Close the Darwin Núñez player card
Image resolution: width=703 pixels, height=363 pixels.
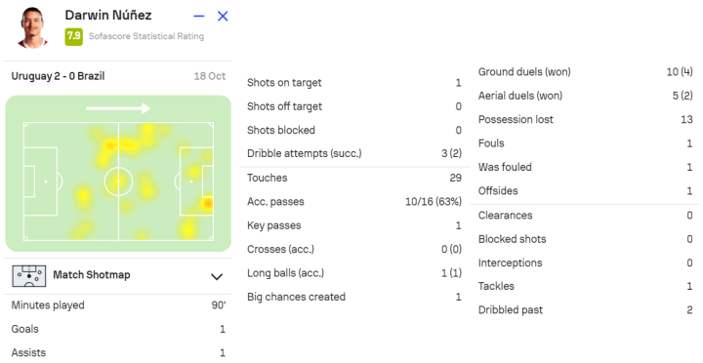click(223, 17)
